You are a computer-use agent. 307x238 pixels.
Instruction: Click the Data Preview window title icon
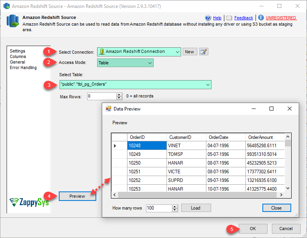[x=109, y=109]
